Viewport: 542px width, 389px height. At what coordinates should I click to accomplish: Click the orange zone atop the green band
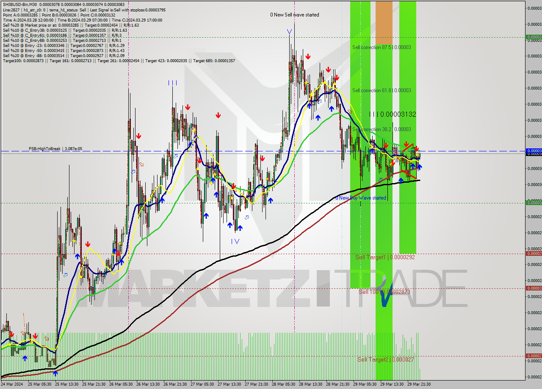click(384, 22)
